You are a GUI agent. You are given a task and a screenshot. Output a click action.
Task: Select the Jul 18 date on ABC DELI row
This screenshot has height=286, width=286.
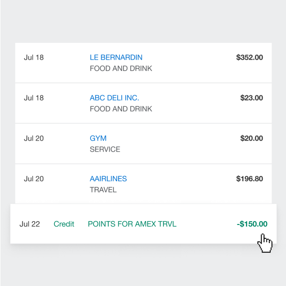tap(34, 98)
